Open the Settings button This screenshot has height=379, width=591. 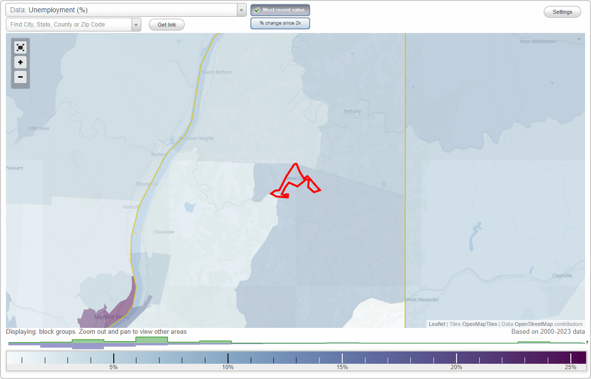coord(562,12)
